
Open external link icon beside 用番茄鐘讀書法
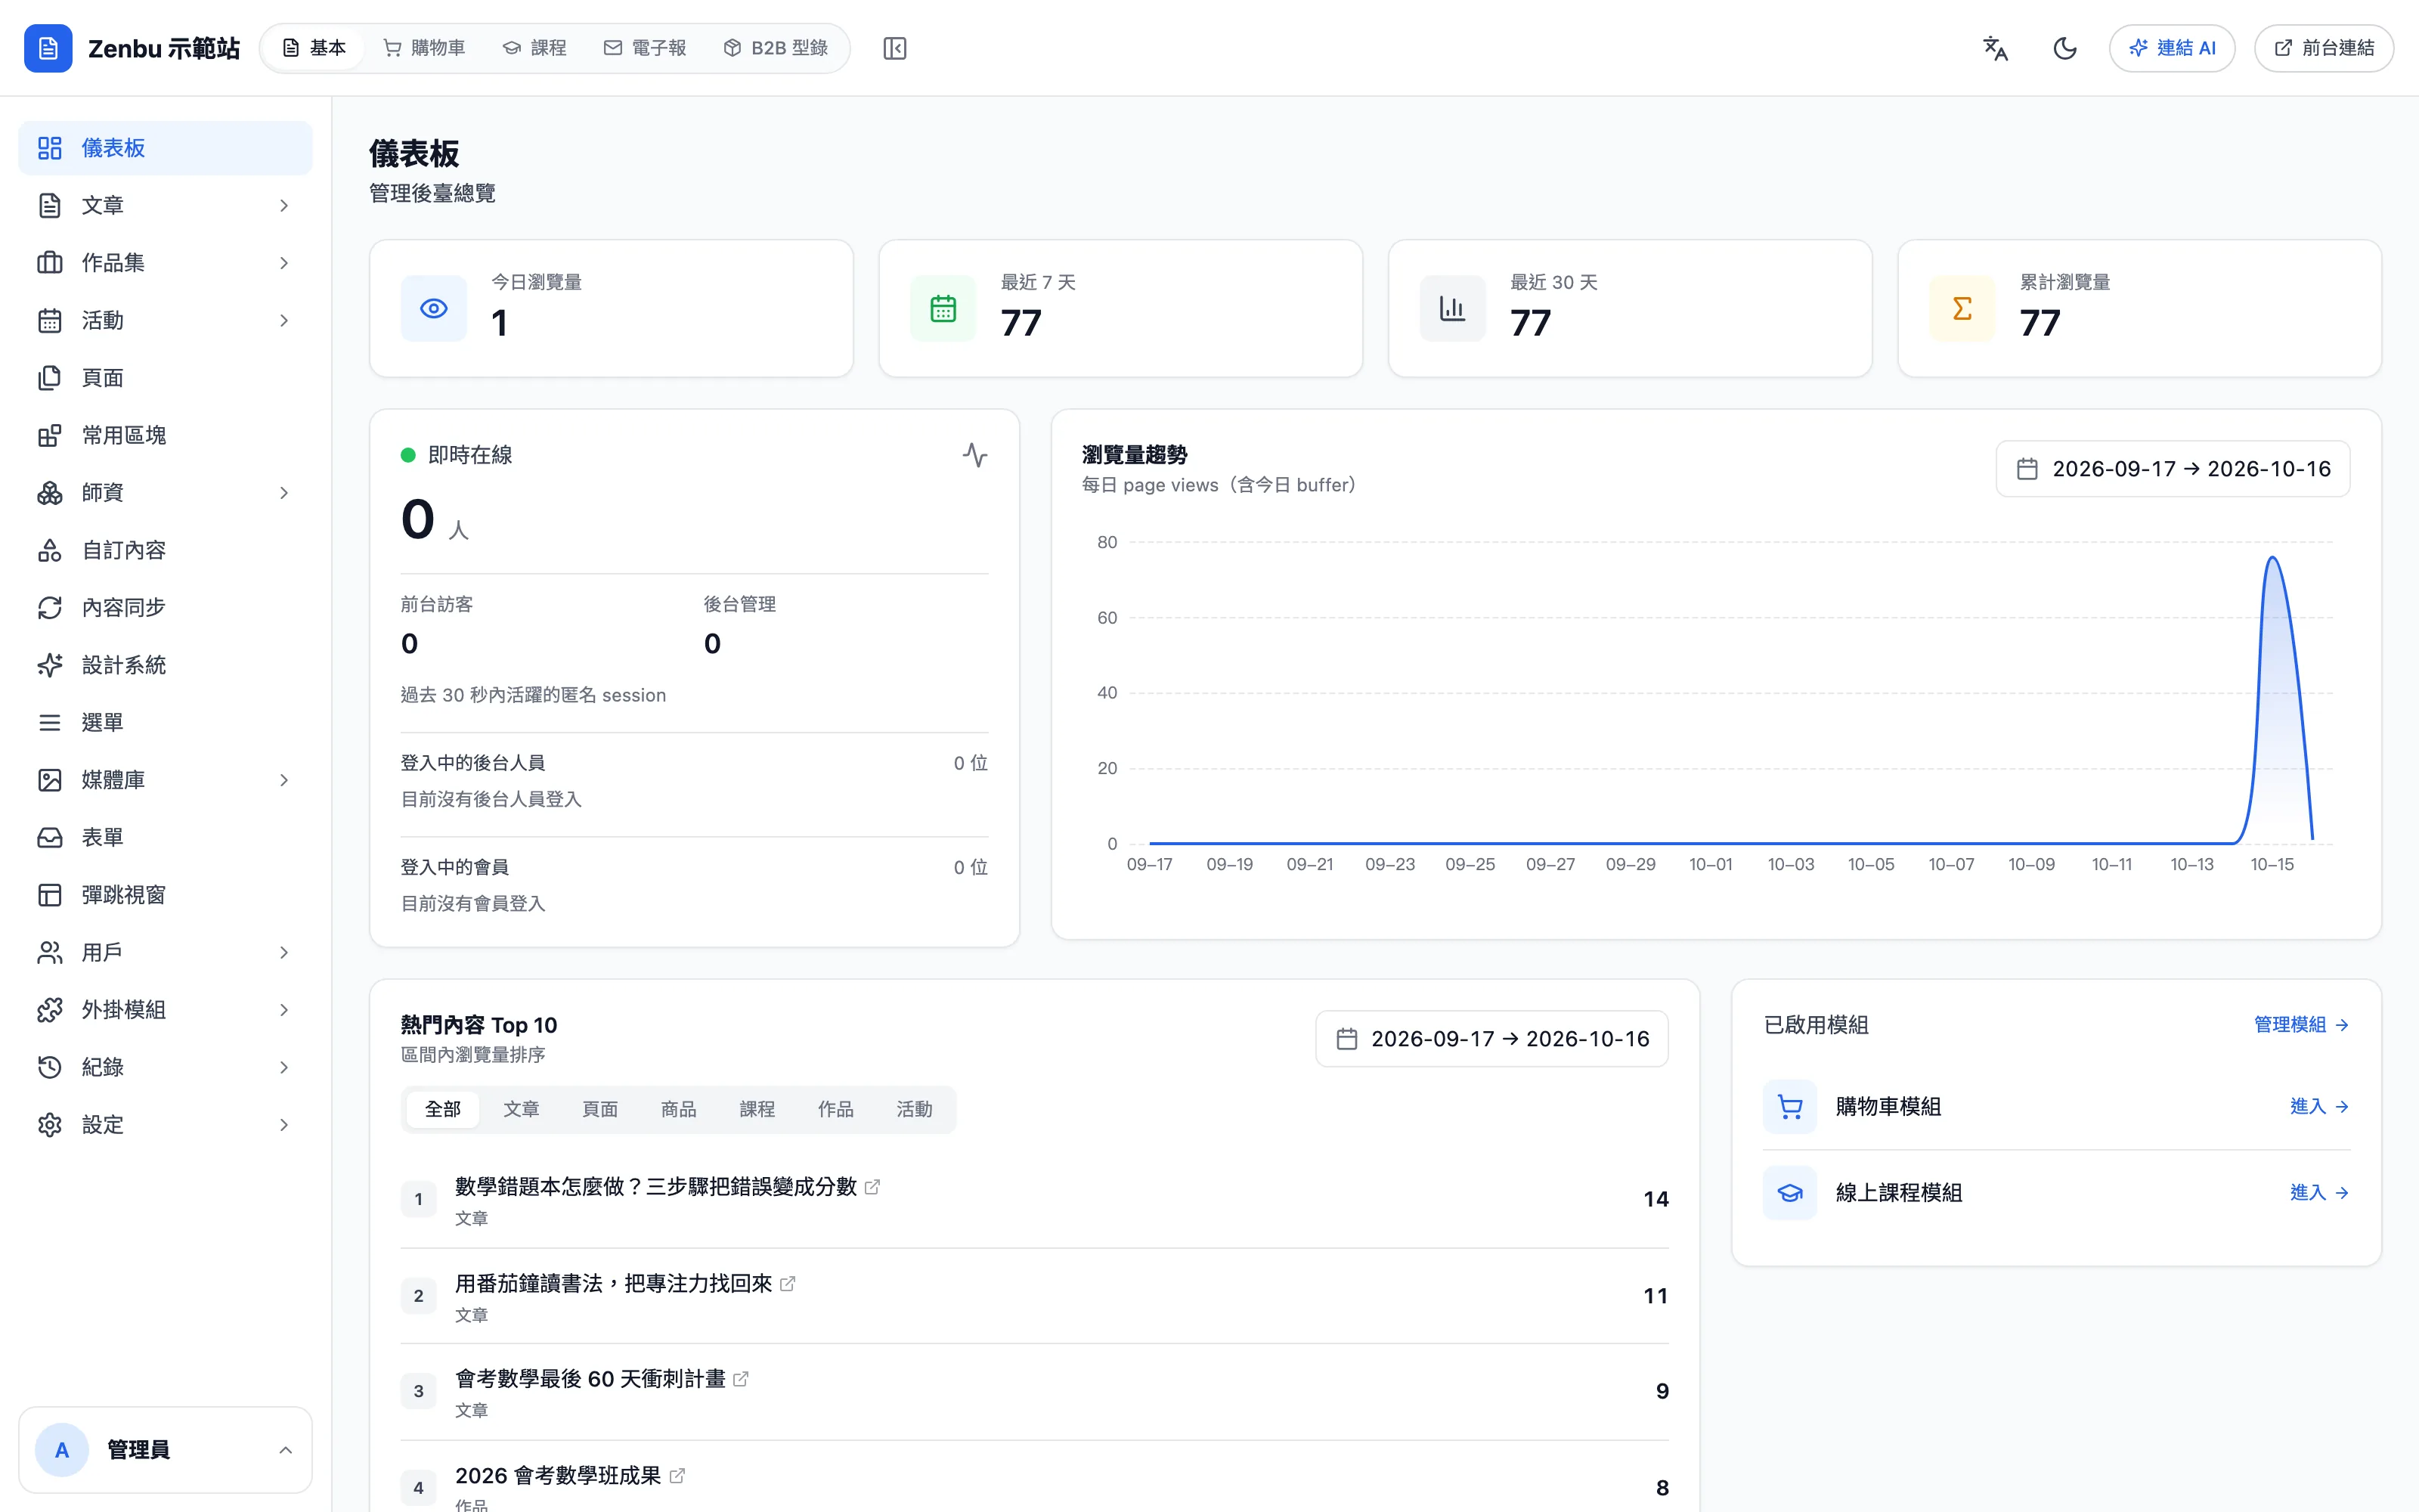788,1283
